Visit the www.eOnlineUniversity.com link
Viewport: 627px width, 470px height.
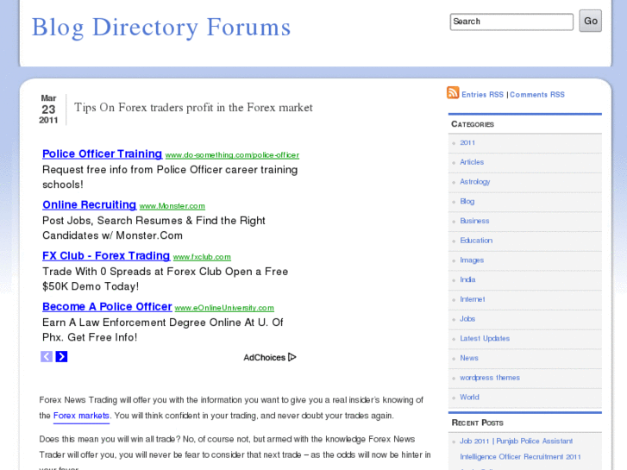pyautogui.click(x=224, y=308)
